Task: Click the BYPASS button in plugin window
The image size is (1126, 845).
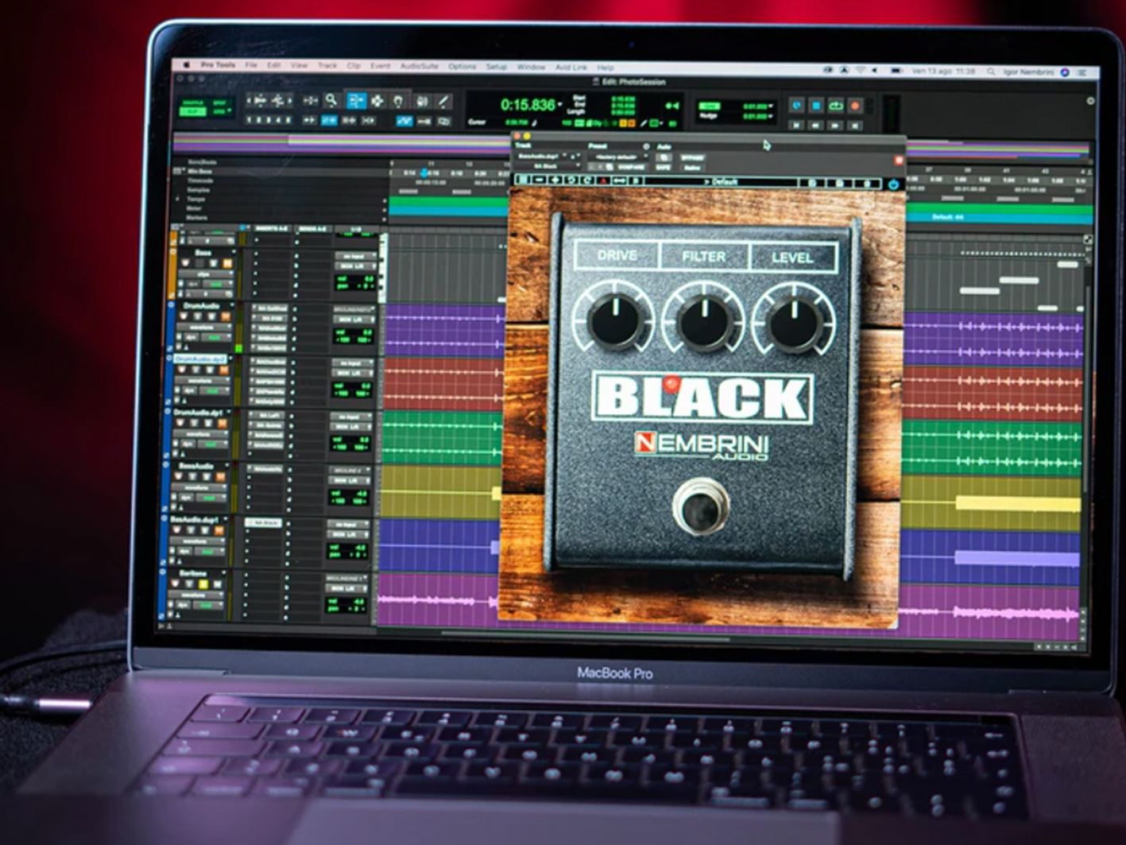Action: (692, 158)
